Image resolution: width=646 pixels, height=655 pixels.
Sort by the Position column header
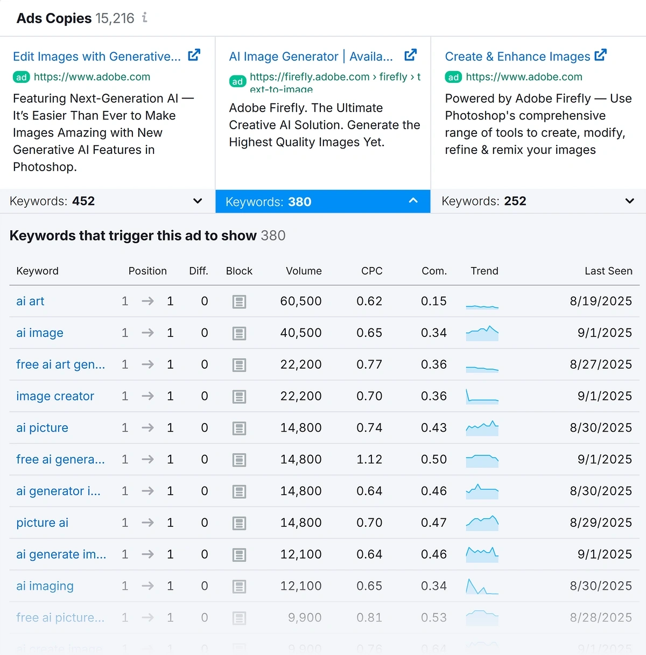[148, 271]
